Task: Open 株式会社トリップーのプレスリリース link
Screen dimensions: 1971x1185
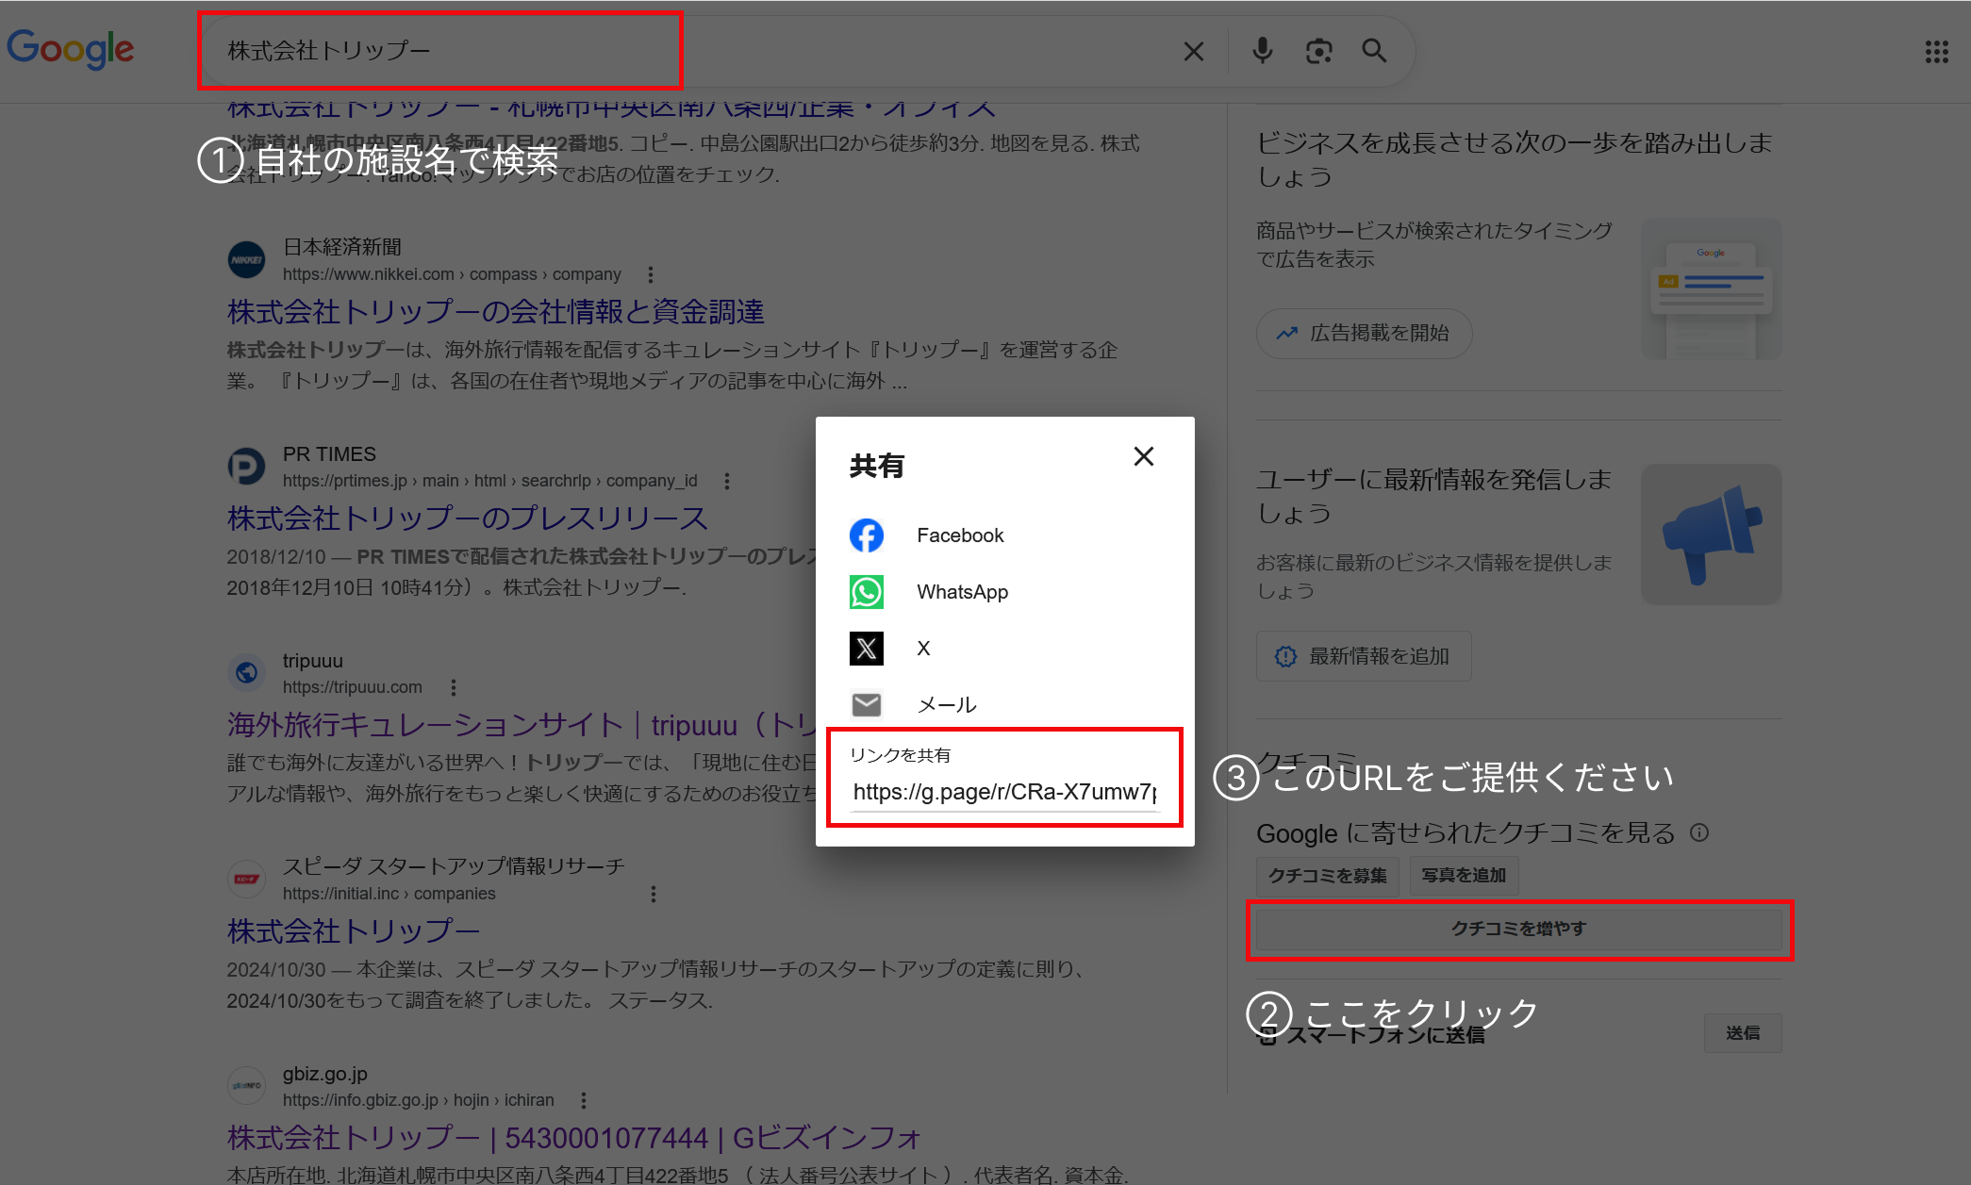Action: point(467,518)
